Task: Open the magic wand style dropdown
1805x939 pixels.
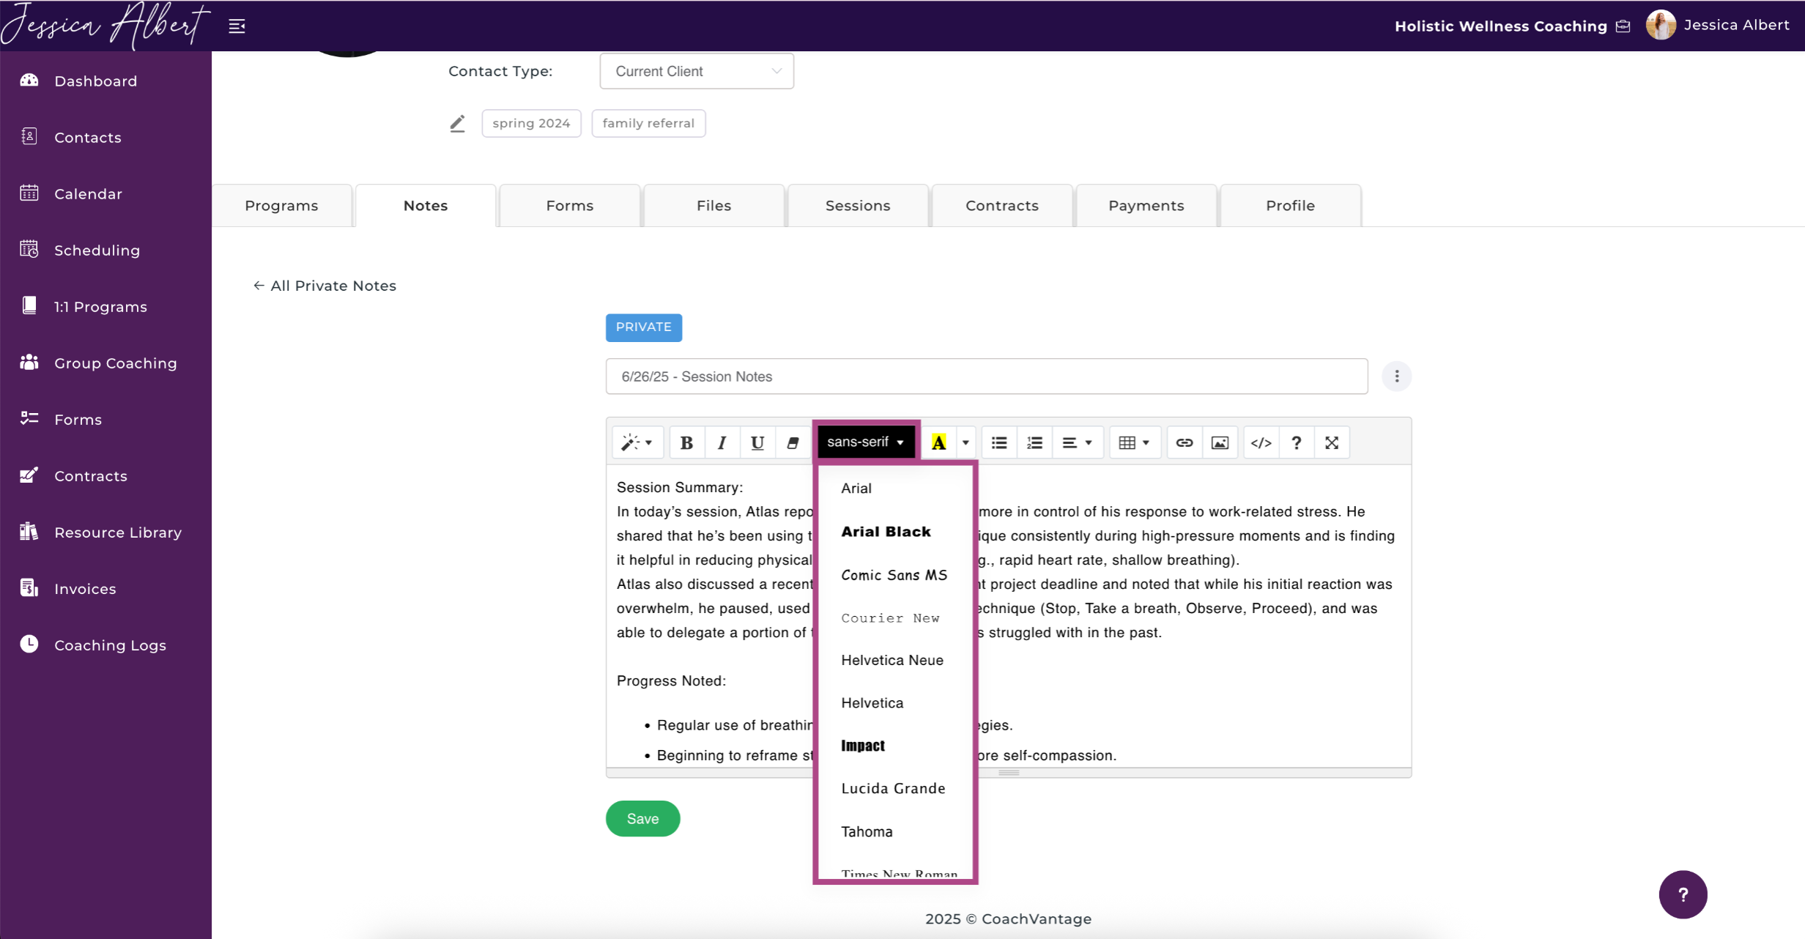Action: (x=637, y=442)
